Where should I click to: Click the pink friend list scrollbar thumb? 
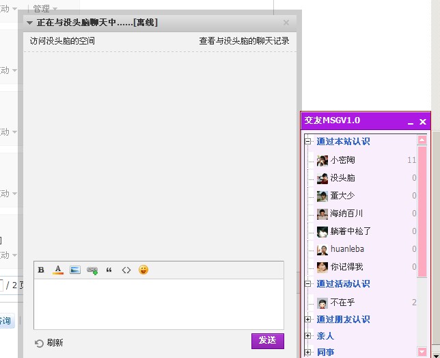pyautogui.click(x=422, y=211)
